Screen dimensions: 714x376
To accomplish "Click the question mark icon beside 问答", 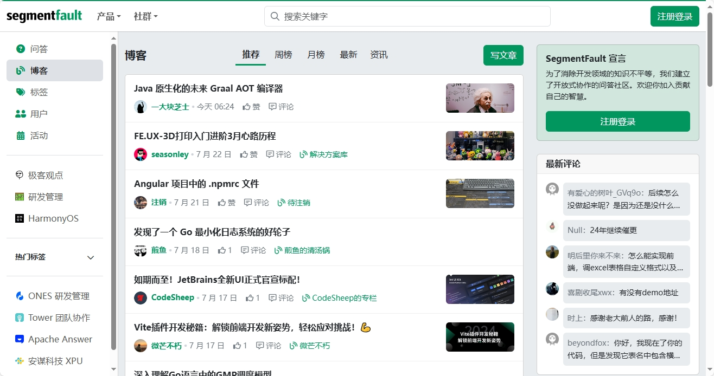I will point(21,49).
